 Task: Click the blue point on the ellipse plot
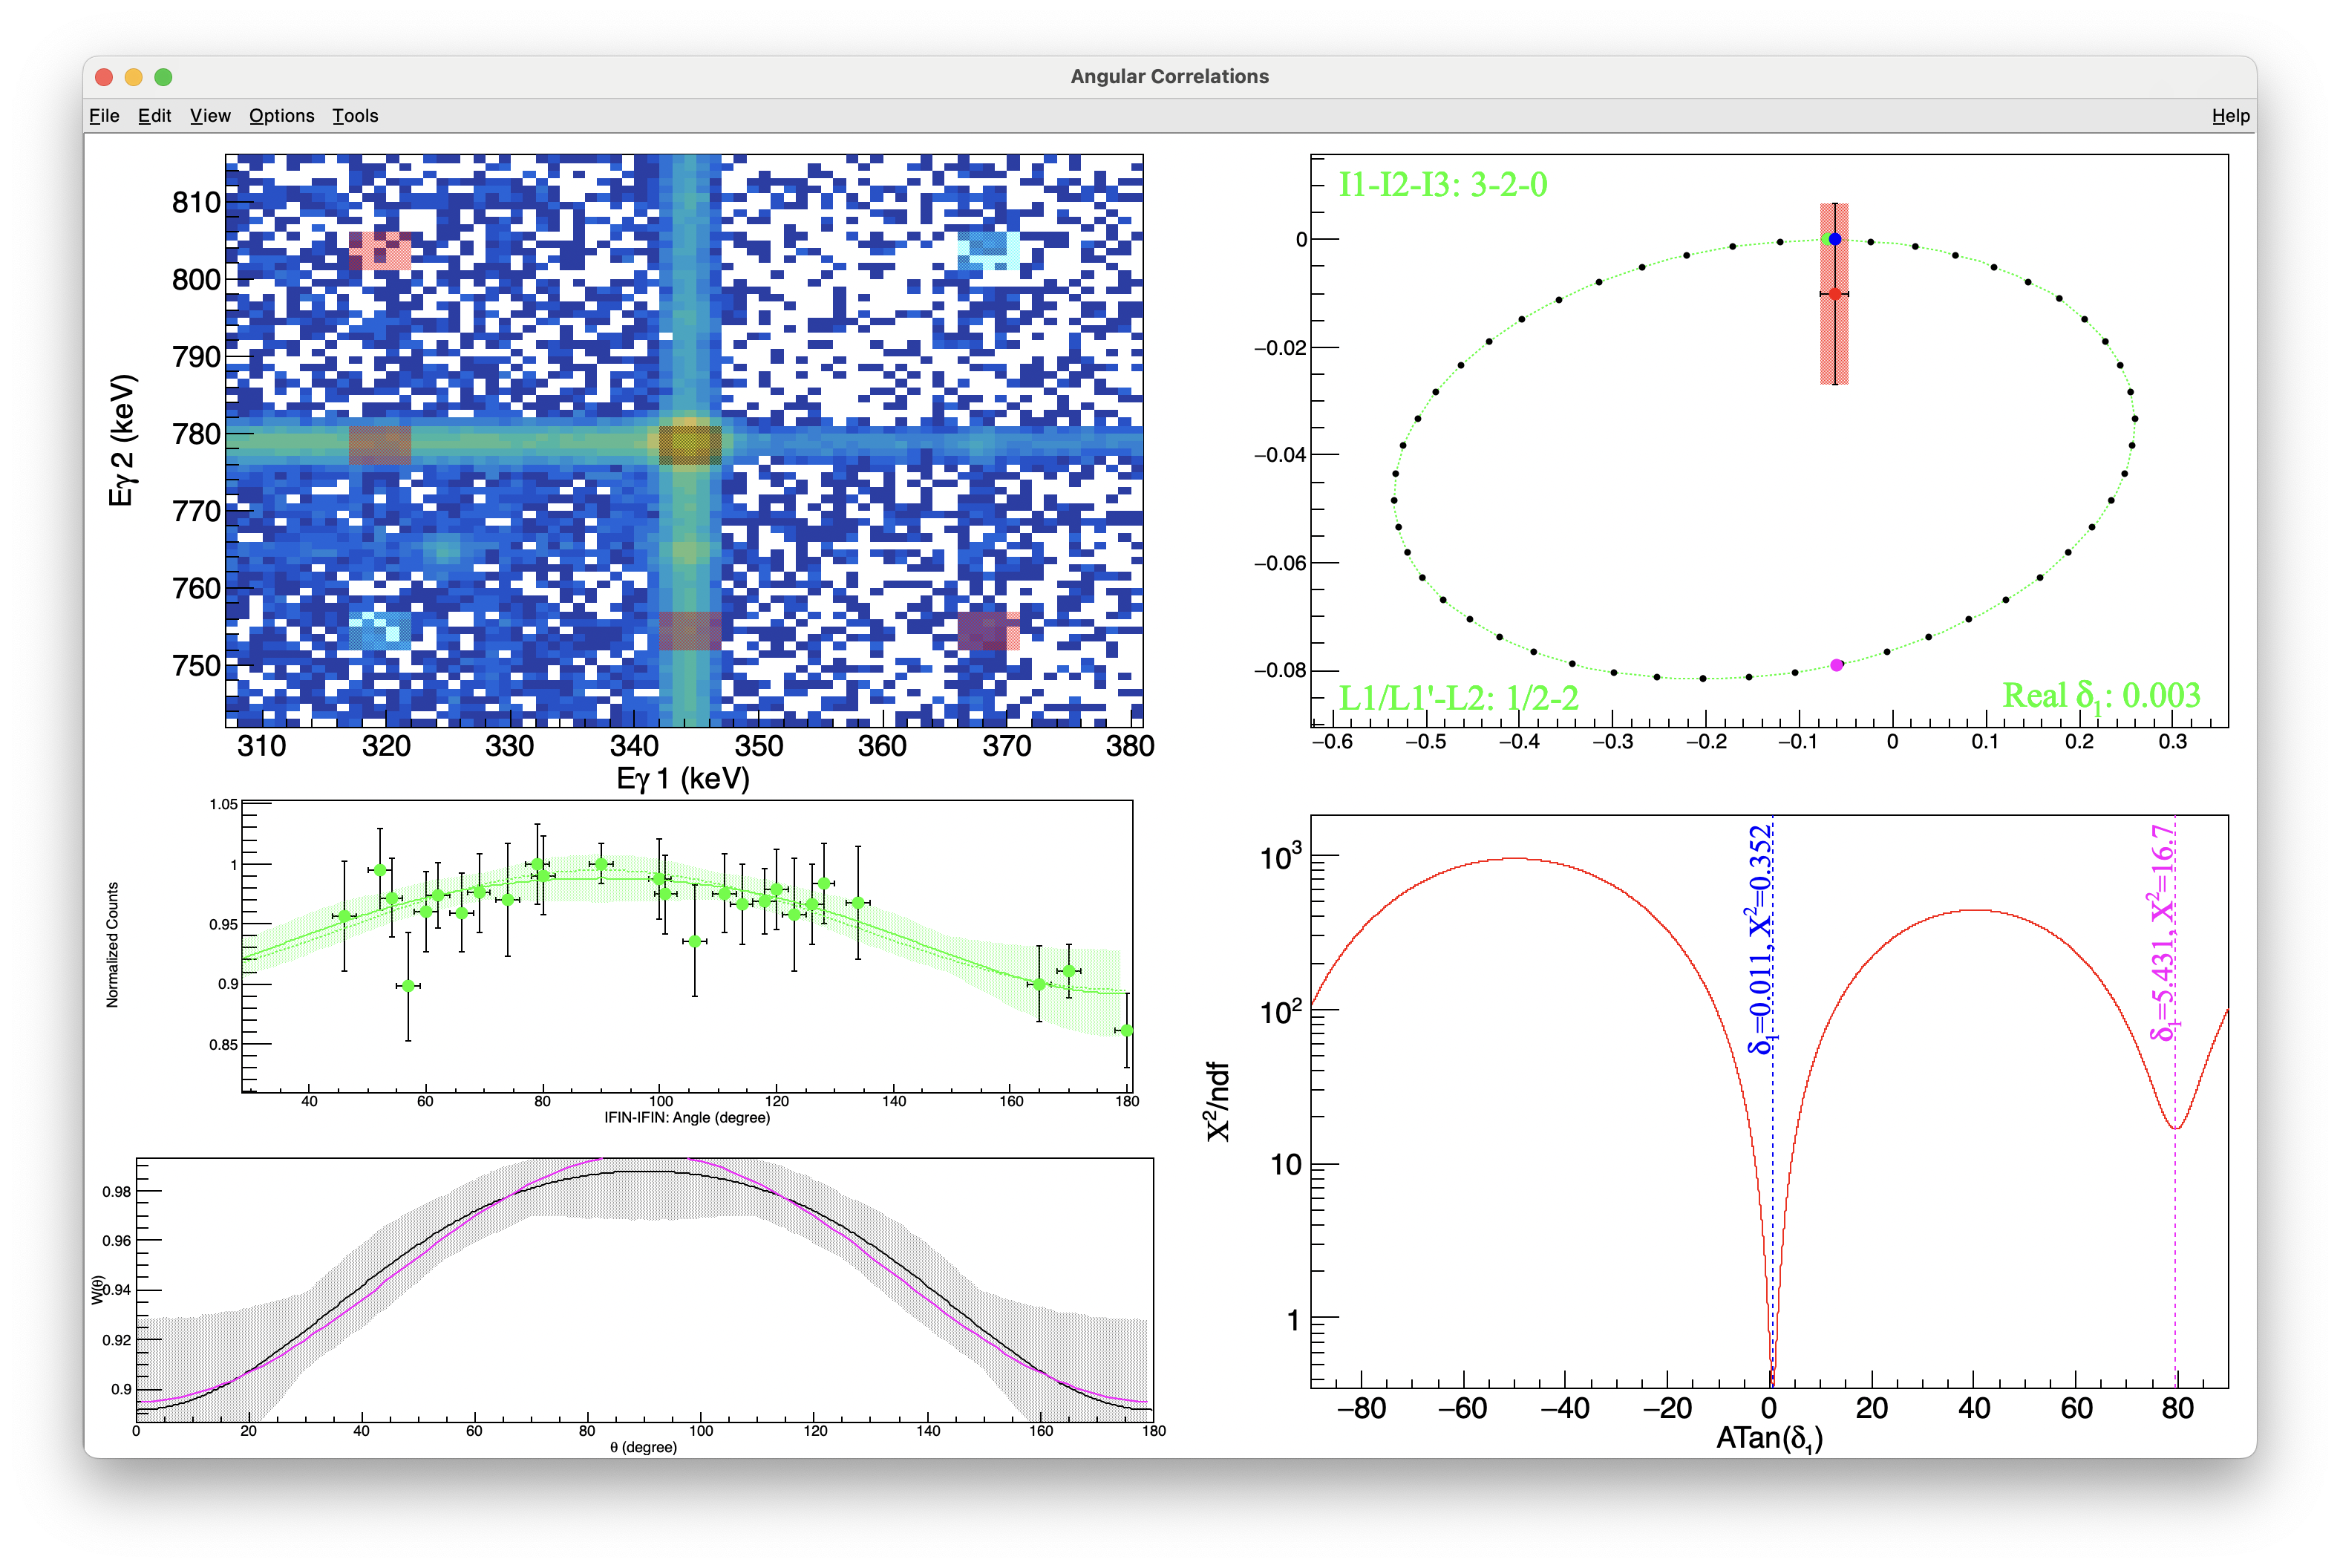click(x=1835, y=239)
